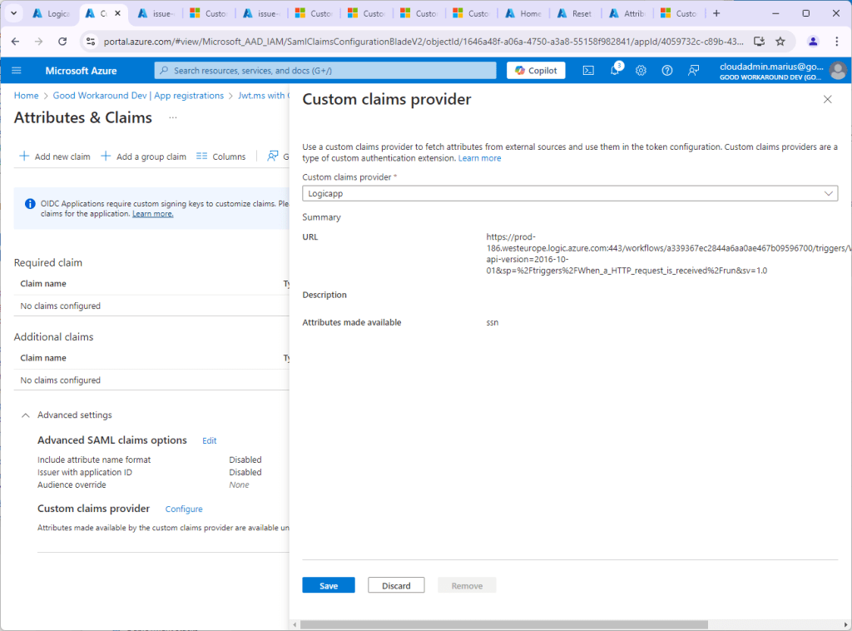Click the Save button
The height and width of the screenshot is (631, 852).
(328, 585)
